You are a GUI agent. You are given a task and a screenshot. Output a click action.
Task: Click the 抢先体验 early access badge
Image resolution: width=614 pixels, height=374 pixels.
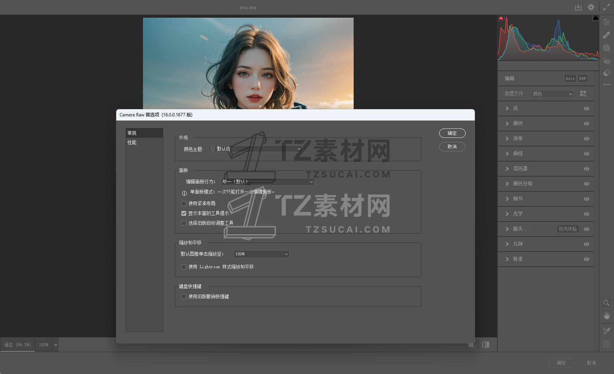point(568,229)
